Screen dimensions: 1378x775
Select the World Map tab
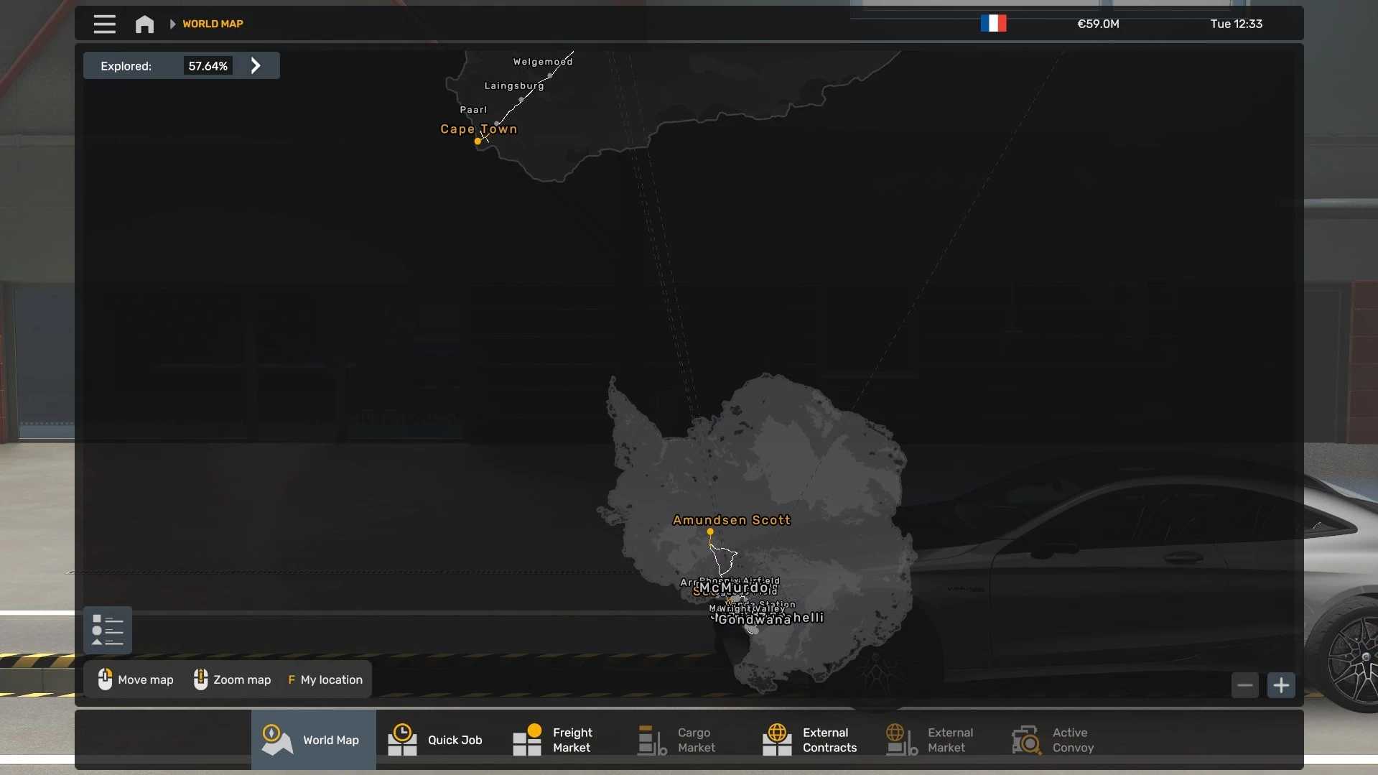click(313, 740)
